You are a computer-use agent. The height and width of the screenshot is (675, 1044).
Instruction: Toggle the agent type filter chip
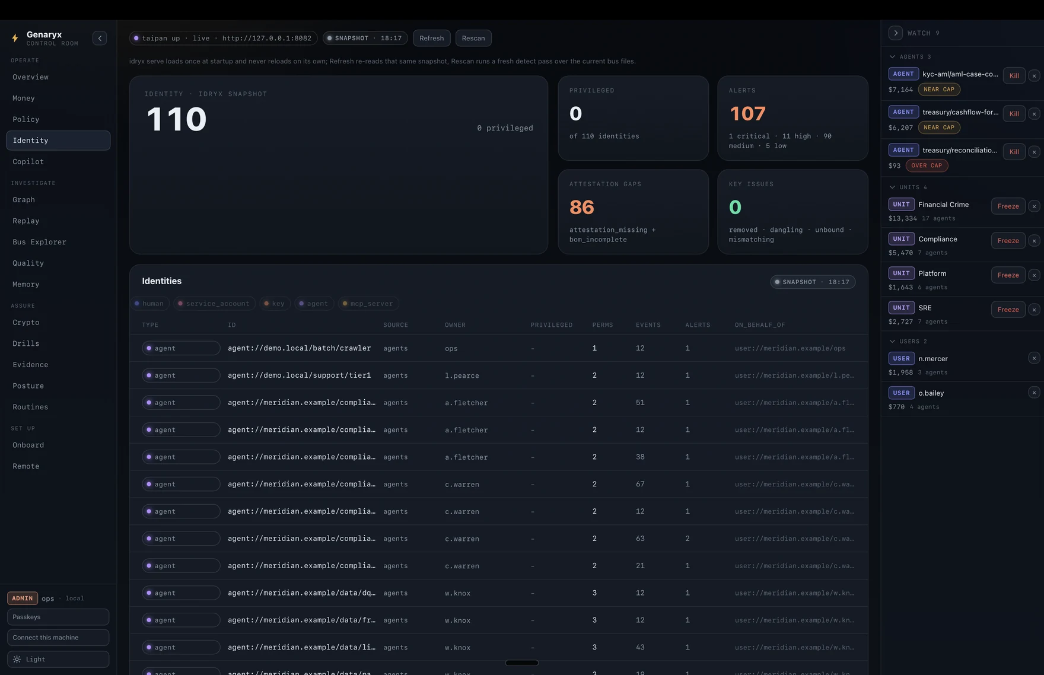(x=314, y=304)
